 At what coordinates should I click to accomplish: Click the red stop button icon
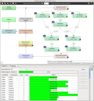click(x=13, y=3)
